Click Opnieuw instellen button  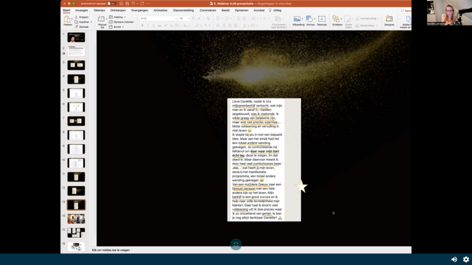123,22
